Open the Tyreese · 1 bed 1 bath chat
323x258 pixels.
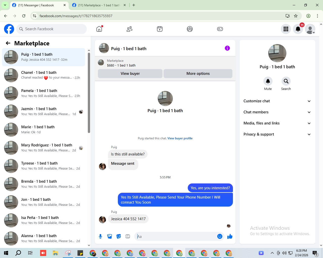click(x=43, y=166)
